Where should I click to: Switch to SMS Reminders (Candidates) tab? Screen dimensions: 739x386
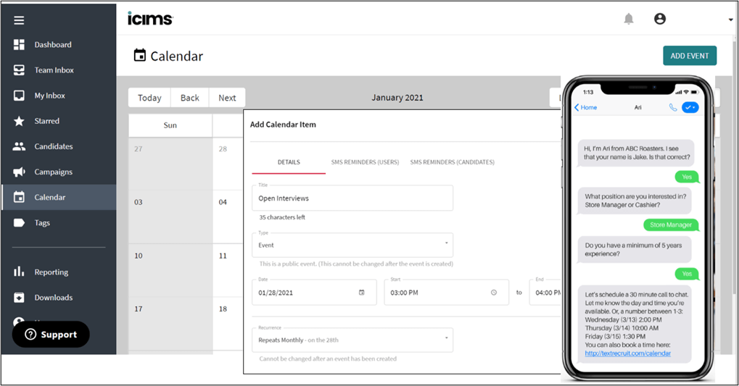click(452, 162)
